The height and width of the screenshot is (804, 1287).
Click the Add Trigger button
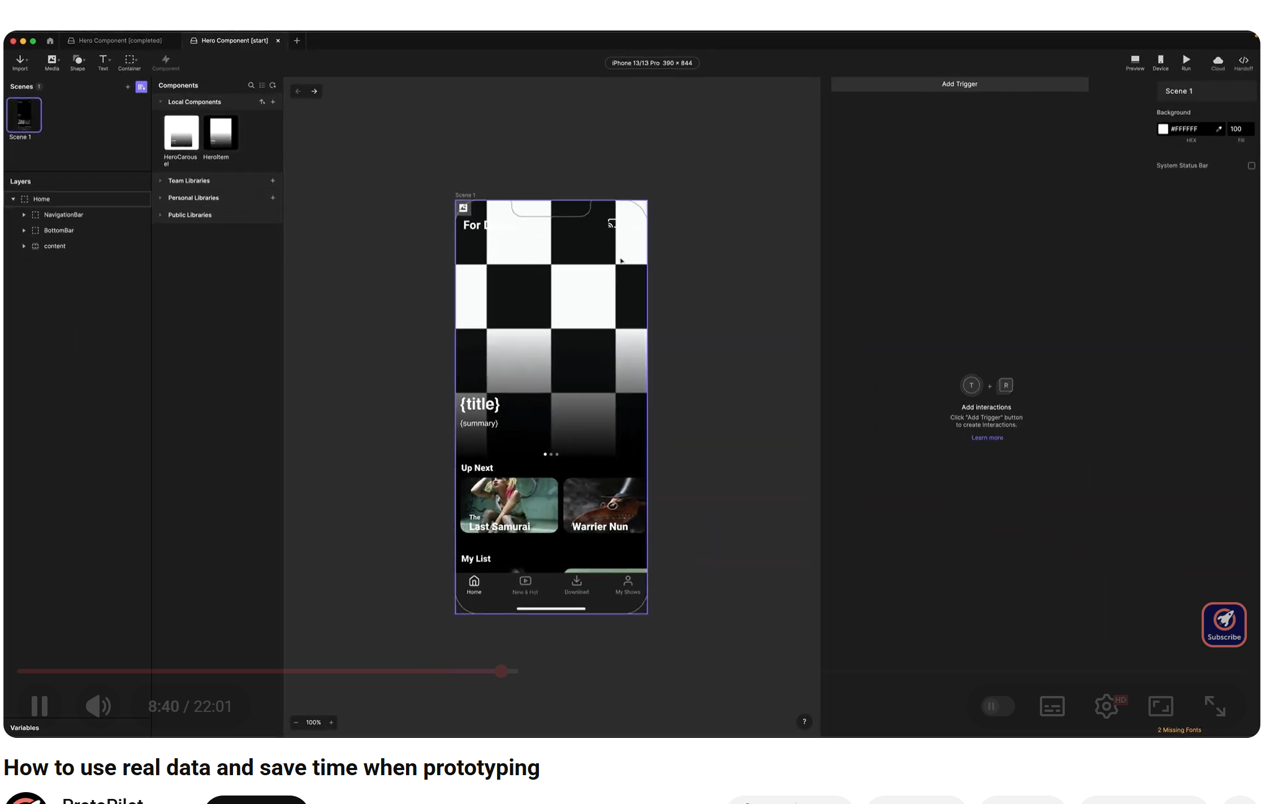(x=959, y=84)
